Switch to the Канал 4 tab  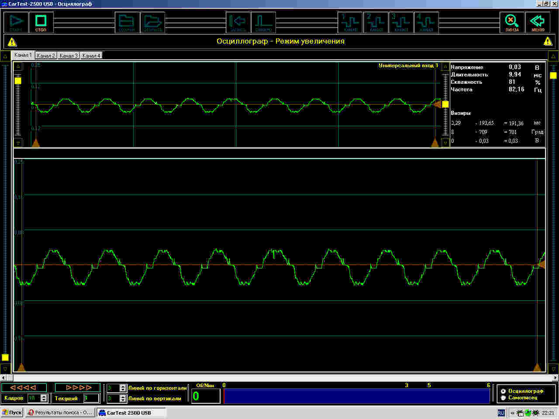[91, 55]
